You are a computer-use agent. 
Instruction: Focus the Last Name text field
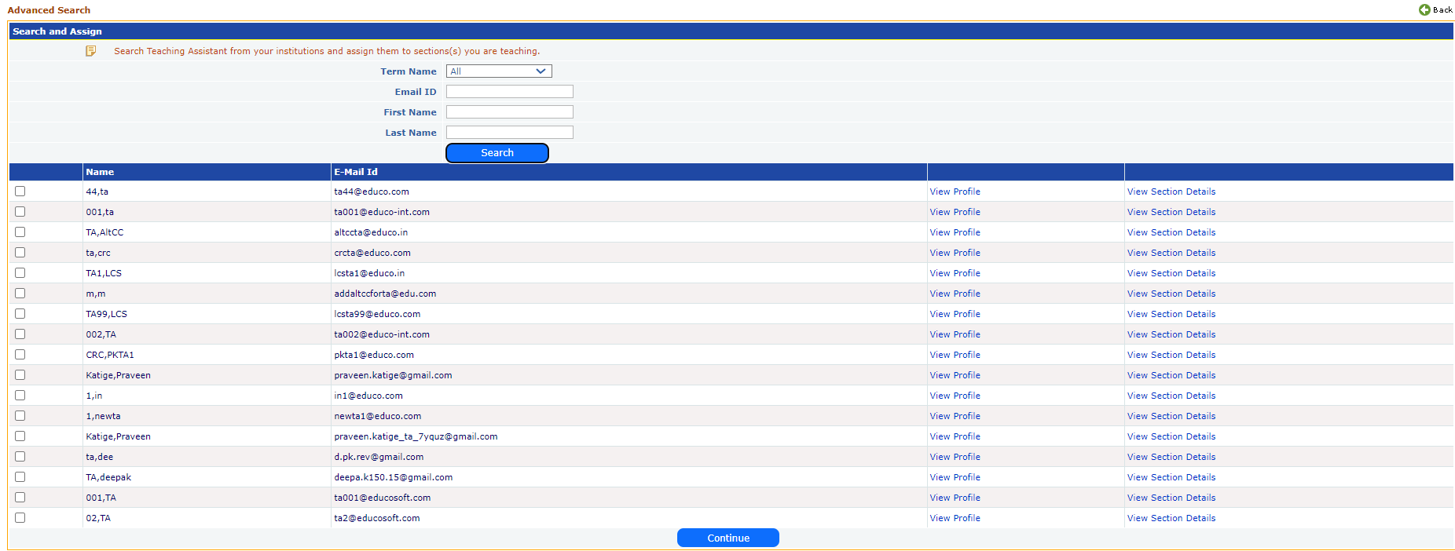coord(509,133)
